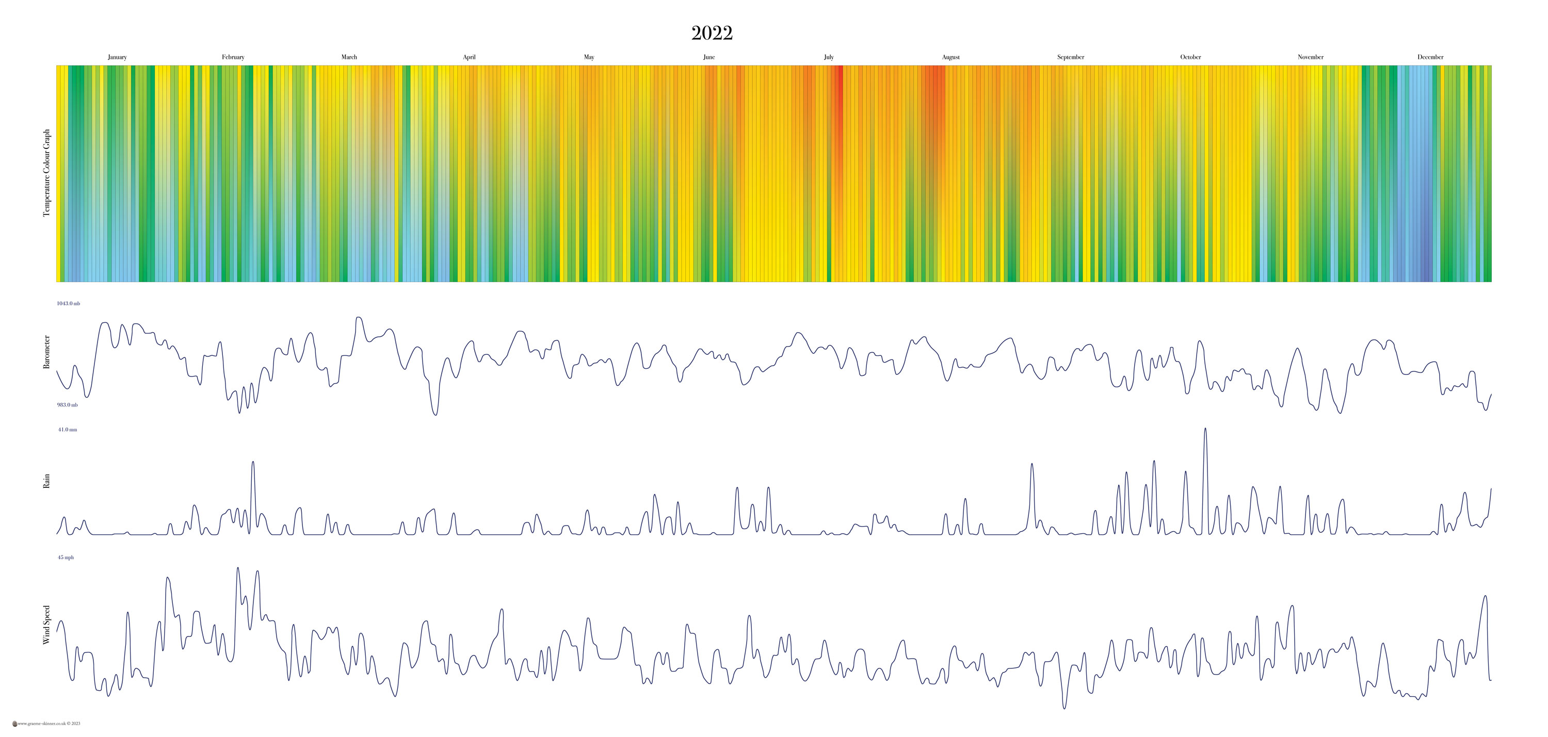Viewport: 1548px width, 737px height.
Task: Click the Rain axis label
Action: (47, 481)
